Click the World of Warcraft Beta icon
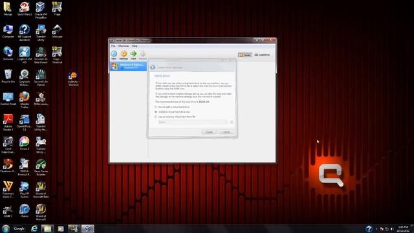Image resolution: width=414 pixels, height=233 pixels. 41,190
